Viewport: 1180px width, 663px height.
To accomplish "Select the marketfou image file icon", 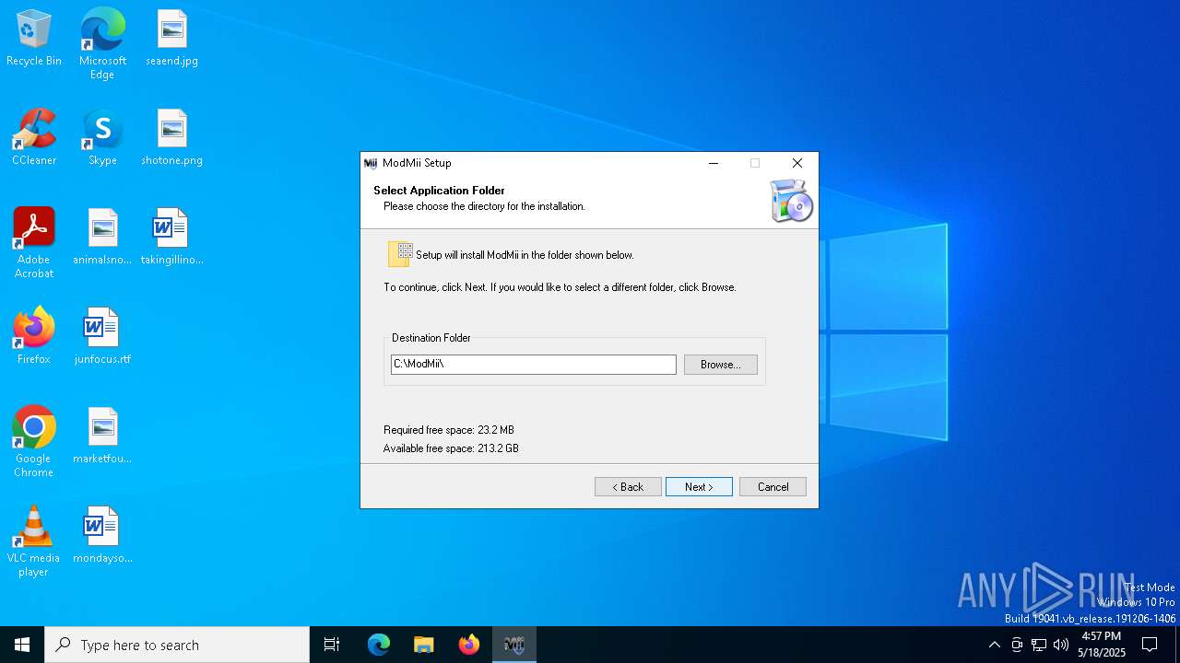I will (x=102, y=436).
